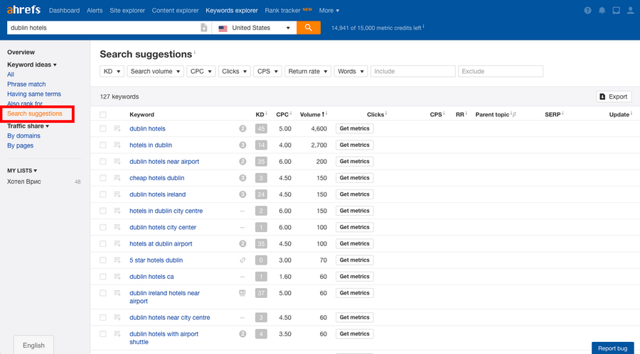Add 'hotels in dublin city centre' to list icon
The width and height of the screenshot is (640, 354).
[117, 211]
